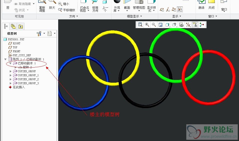Click Unhide (取消隐藏) button

click(24, 4)
